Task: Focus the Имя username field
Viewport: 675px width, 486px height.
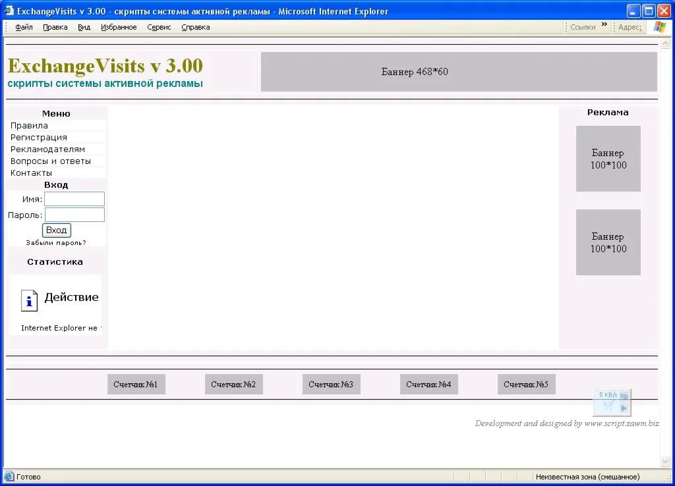Action: 74,199
